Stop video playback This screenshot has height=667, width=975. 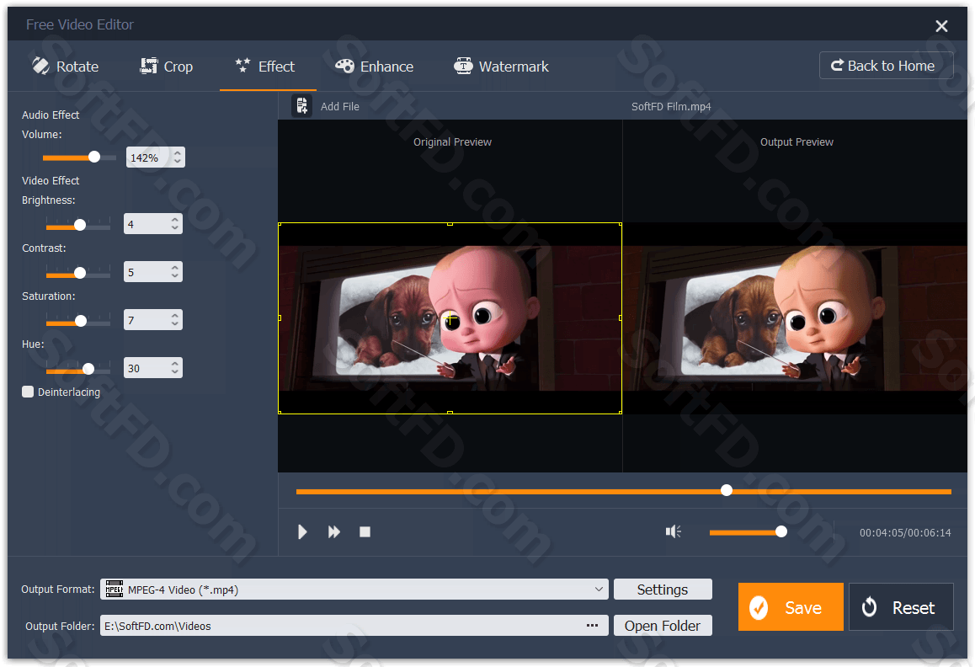[x=365, y=532]
